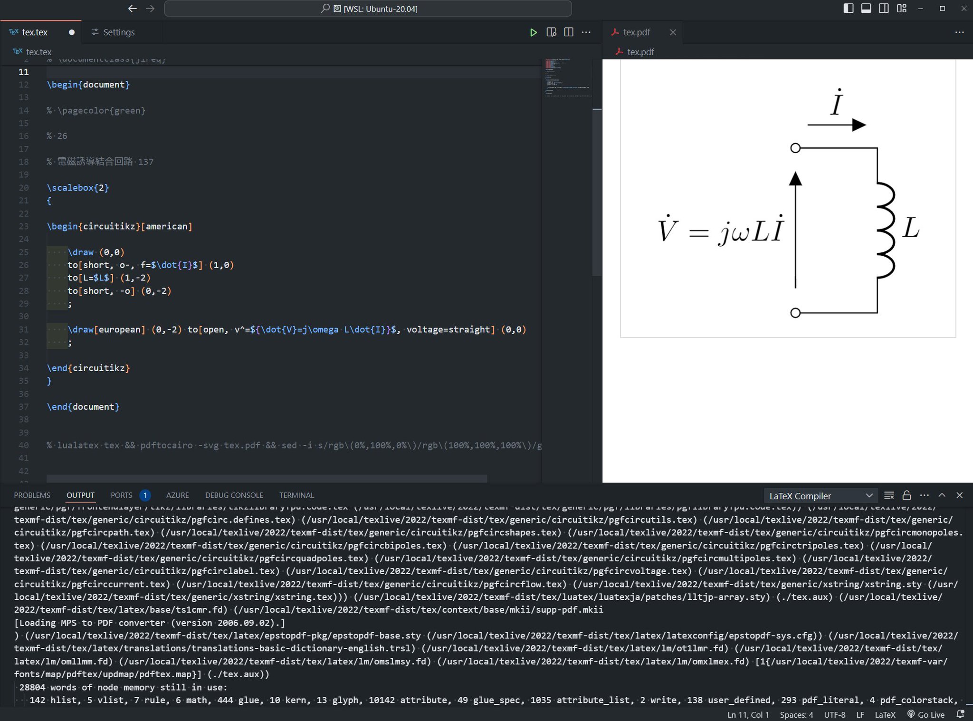Click the \begin{circuitikz}[american] code line
The width and height of the screenshot is (973, 721).
(x=120, y=226)
